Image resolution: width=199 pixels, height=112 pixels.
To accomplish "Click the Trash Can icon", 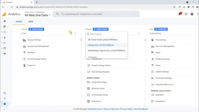I will click(24, 65).
